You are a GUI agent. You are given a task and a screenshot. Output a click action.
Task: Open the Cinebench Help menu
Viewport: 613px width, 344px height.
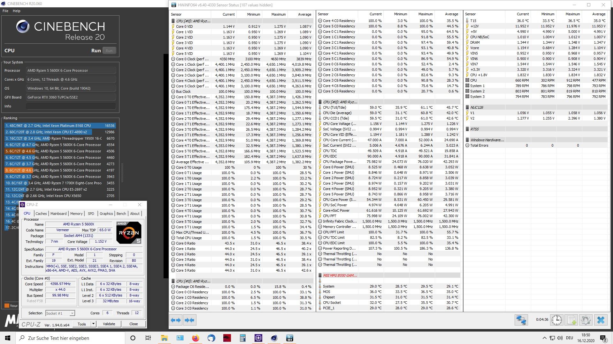pyautogui.click(x=17, y=11)
